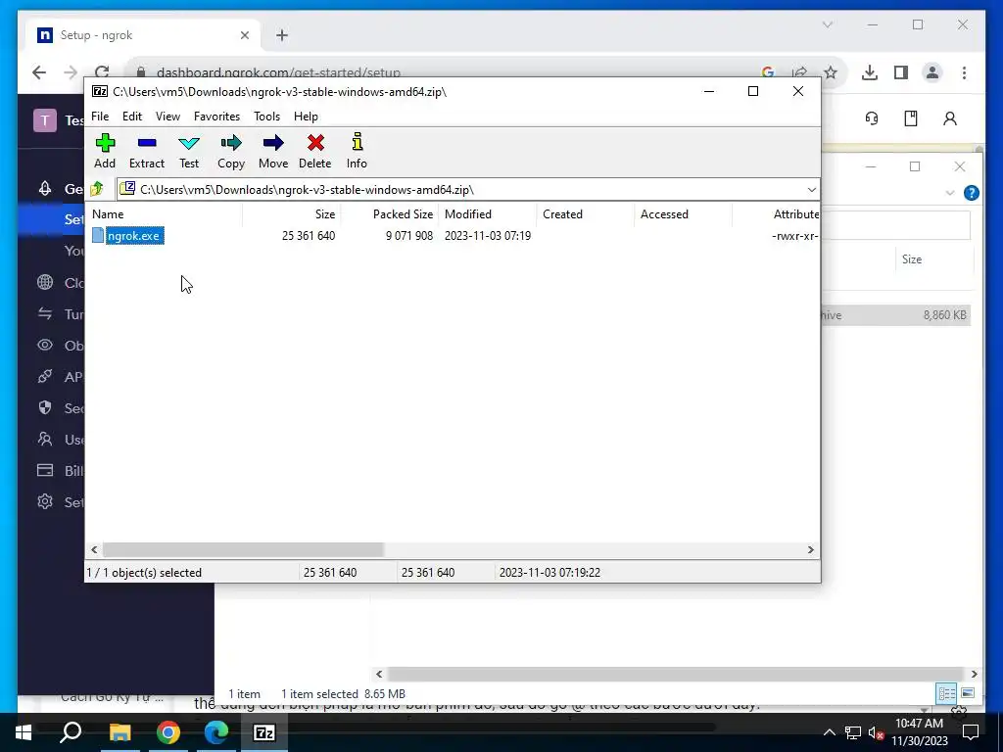This screenshot has width=1003, height=752.
Task: Go up one folder level in 7-Zip
Action: click(x=97, y=189)
